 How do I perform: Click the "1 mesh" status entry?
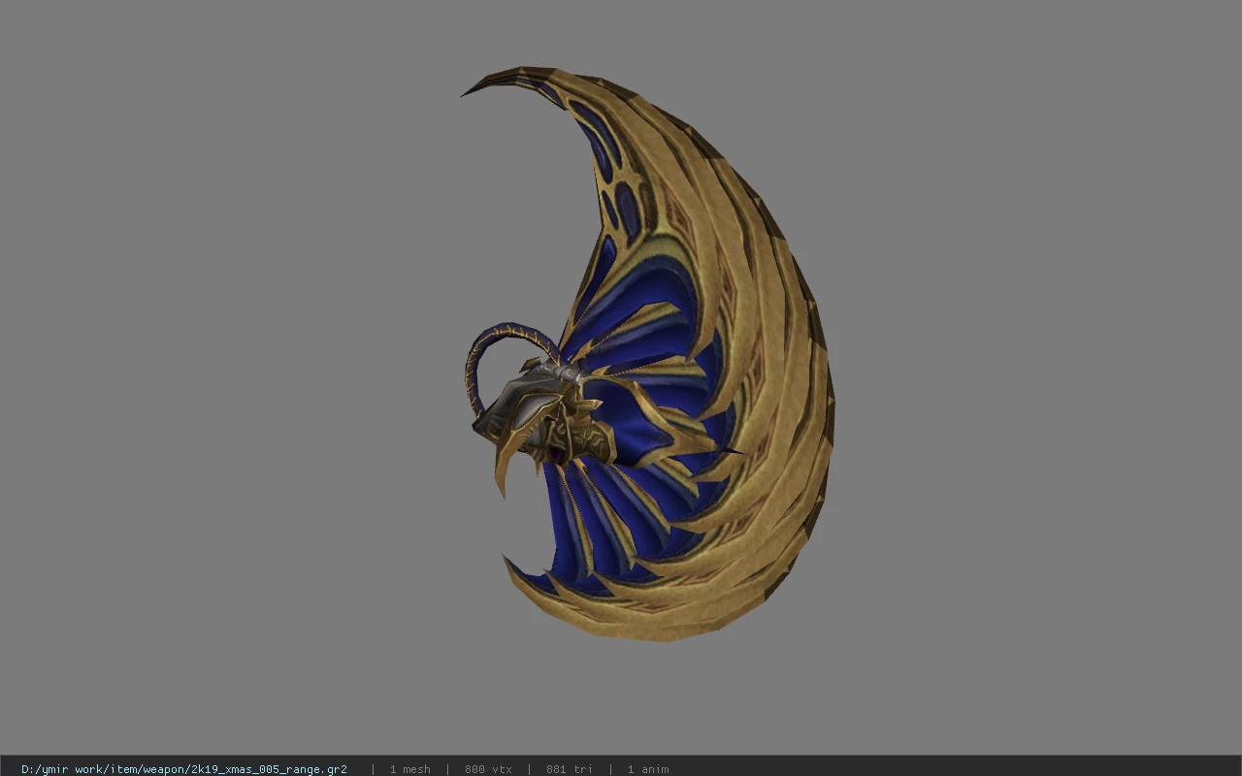tap(409, 769)
